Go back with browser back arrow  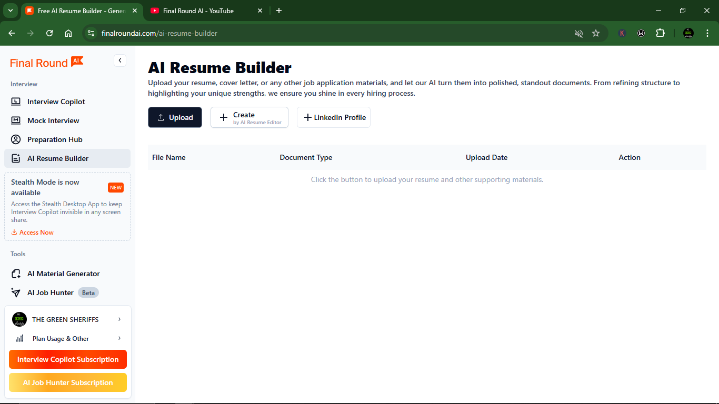coord(12,33)
